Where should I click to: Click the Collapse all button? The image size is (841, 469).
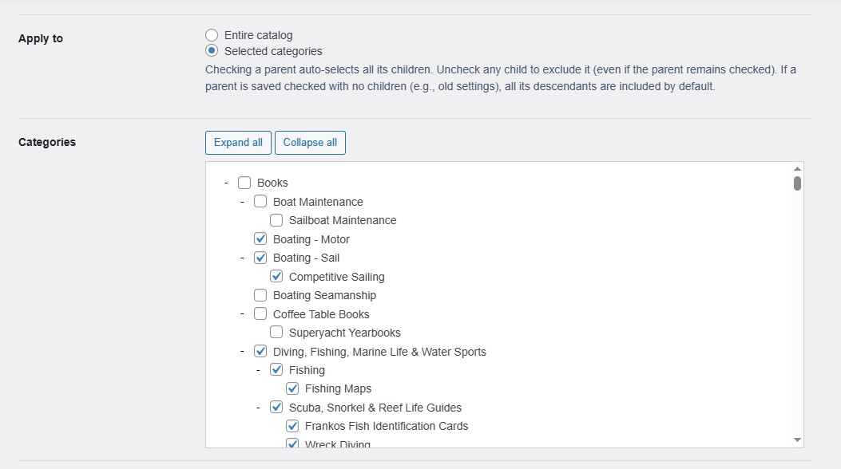(310, 142)
